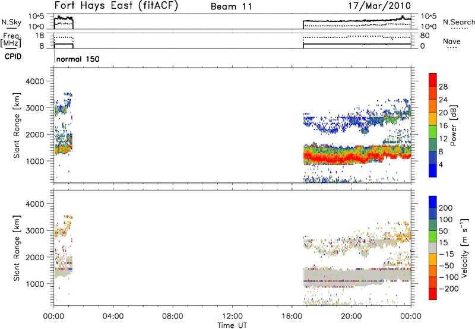Screen dimensions: 475x329
Task: Click the '200' value on the Velocity scale
Action: pos(446,208)
